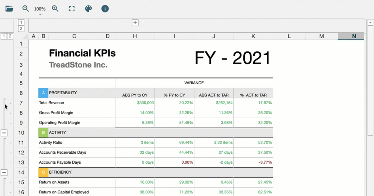Click the green B badge on ACTIVITY row
This screenshot has width=374, height=196.
pos(43,133)
